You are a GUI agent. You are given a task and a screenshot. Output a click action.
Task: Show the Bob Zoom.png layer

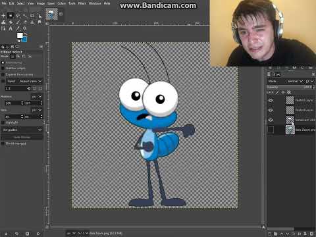pyautogui.click(x=271, y=130)
